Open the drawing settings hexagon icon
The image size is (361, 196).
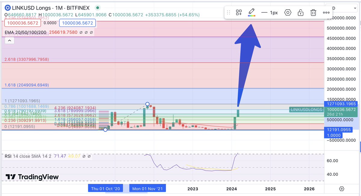pyautogui.click(x=288, y=12)
